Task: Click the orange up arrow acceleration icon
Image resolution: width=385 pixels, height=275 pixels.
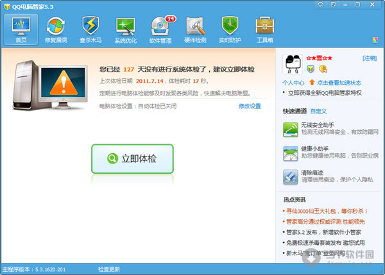Action: point(312,82)
